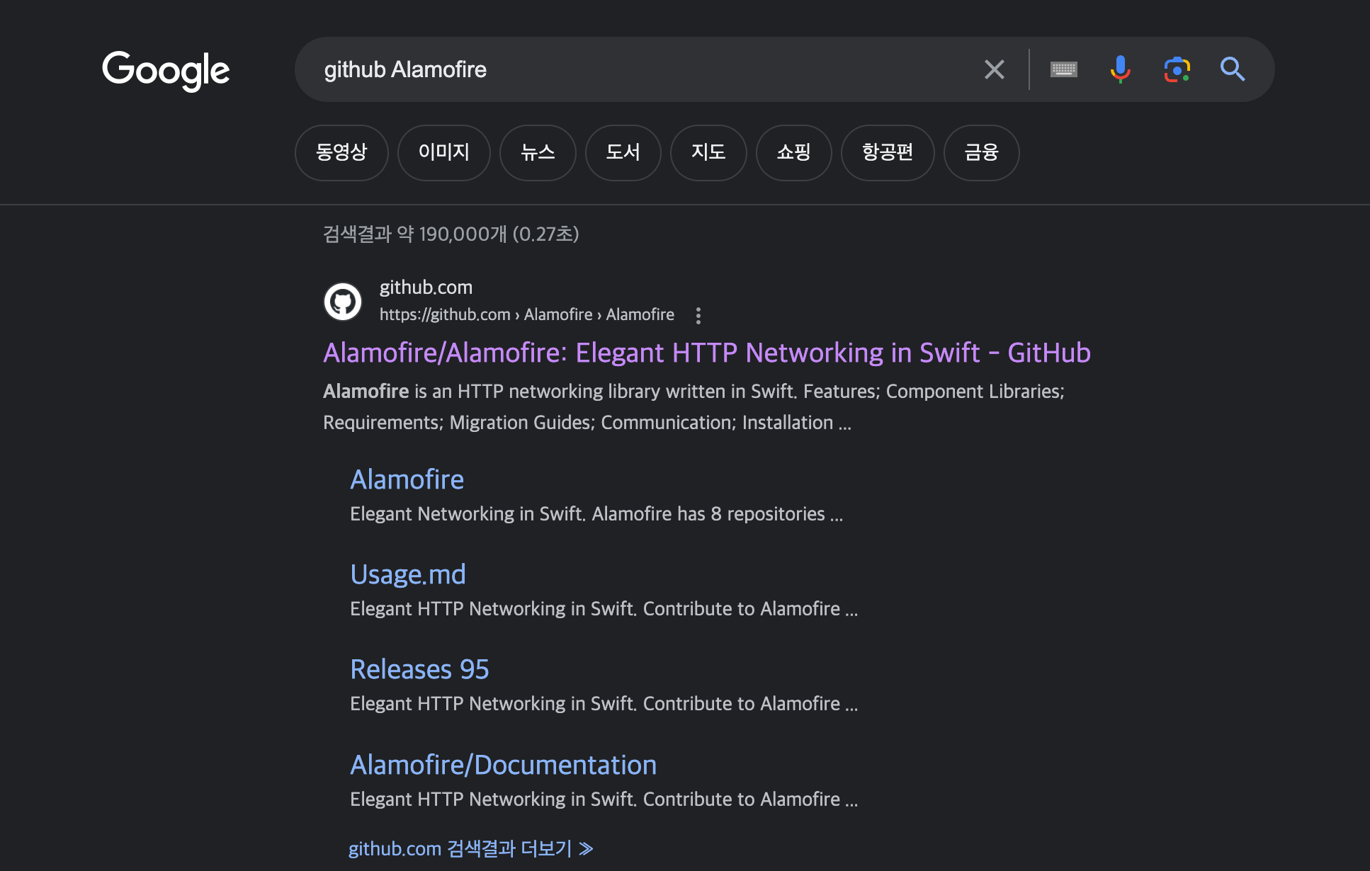
Task: Open the Usage.md sitelink
Action: tap(408, 574)
